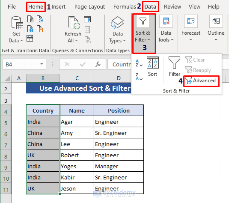Click the Forecast sheet icon

click(x=191, y=21)
